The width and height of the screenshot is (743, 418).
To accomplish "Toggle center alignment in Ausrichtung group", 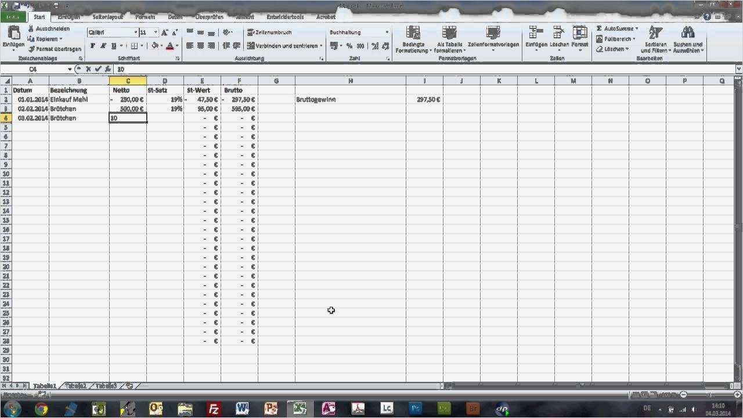I will 201,46.
